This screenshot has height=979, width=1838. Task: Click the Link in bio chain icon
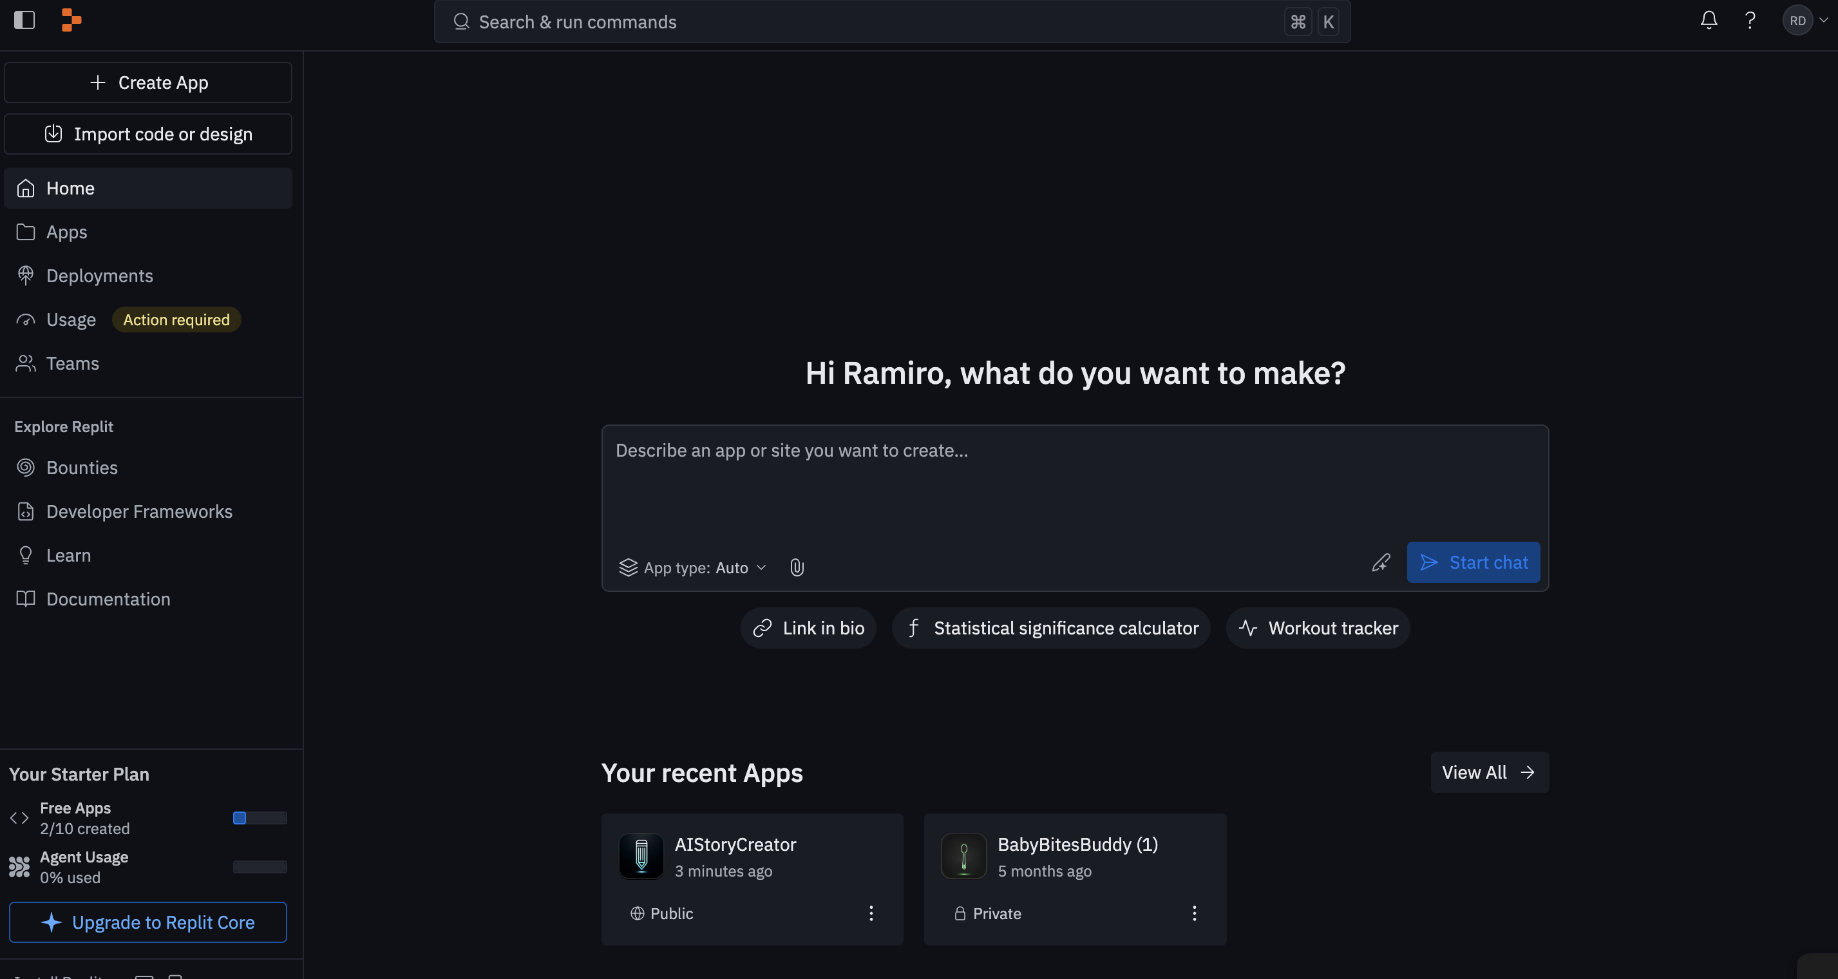pyautogui.click(x=762, y=628)
